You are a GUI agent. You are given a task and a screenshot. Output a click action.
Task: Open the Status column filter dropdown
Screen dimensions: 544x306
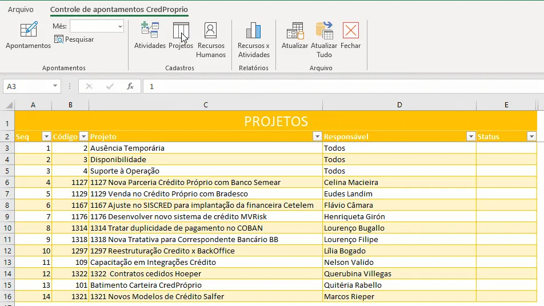[531, 136]
